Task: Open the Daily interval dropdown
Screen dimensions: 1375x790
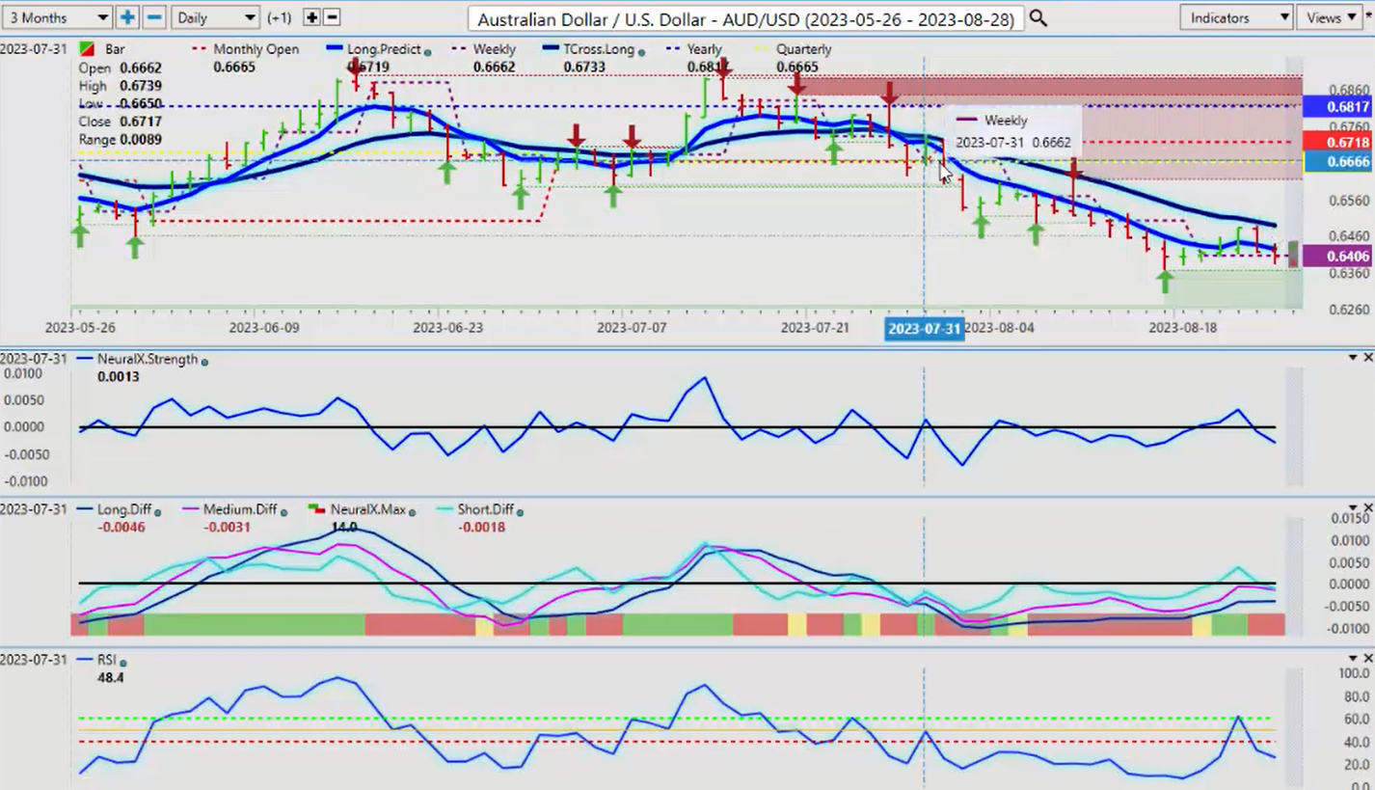Action: point(216,17)
